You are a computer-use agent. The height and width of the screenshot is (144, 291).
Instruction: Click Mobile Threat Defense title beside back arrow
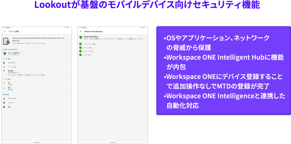point(94,32)
